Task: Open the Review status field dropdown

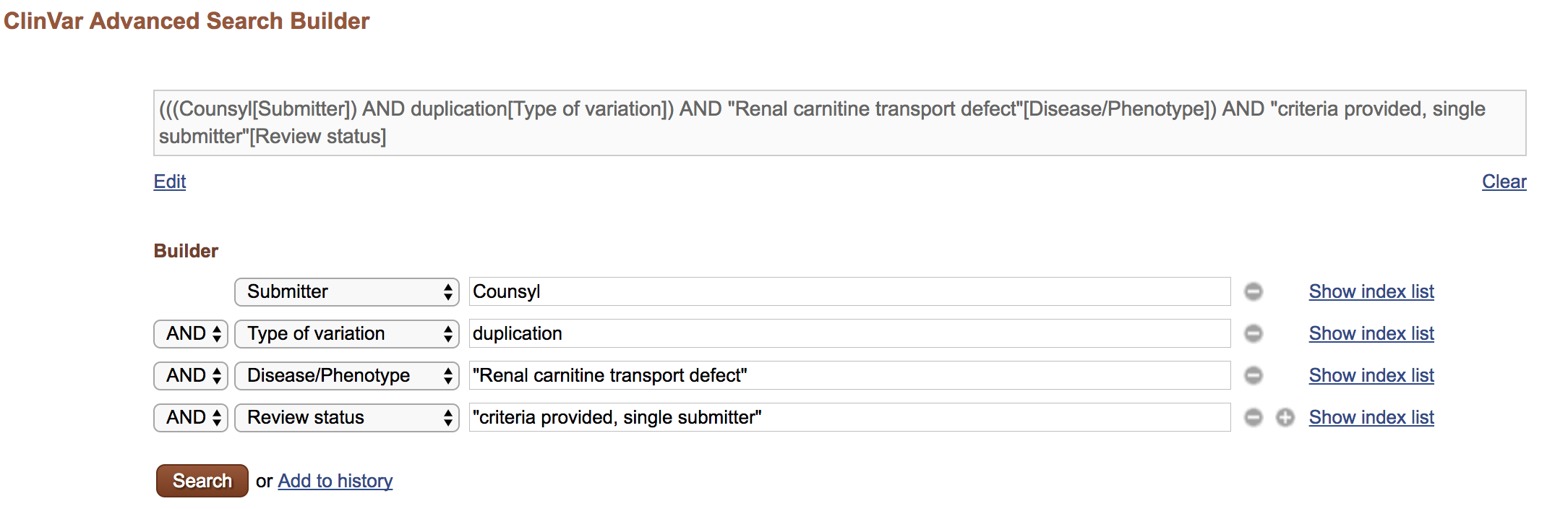Action: tap(347, 417)
